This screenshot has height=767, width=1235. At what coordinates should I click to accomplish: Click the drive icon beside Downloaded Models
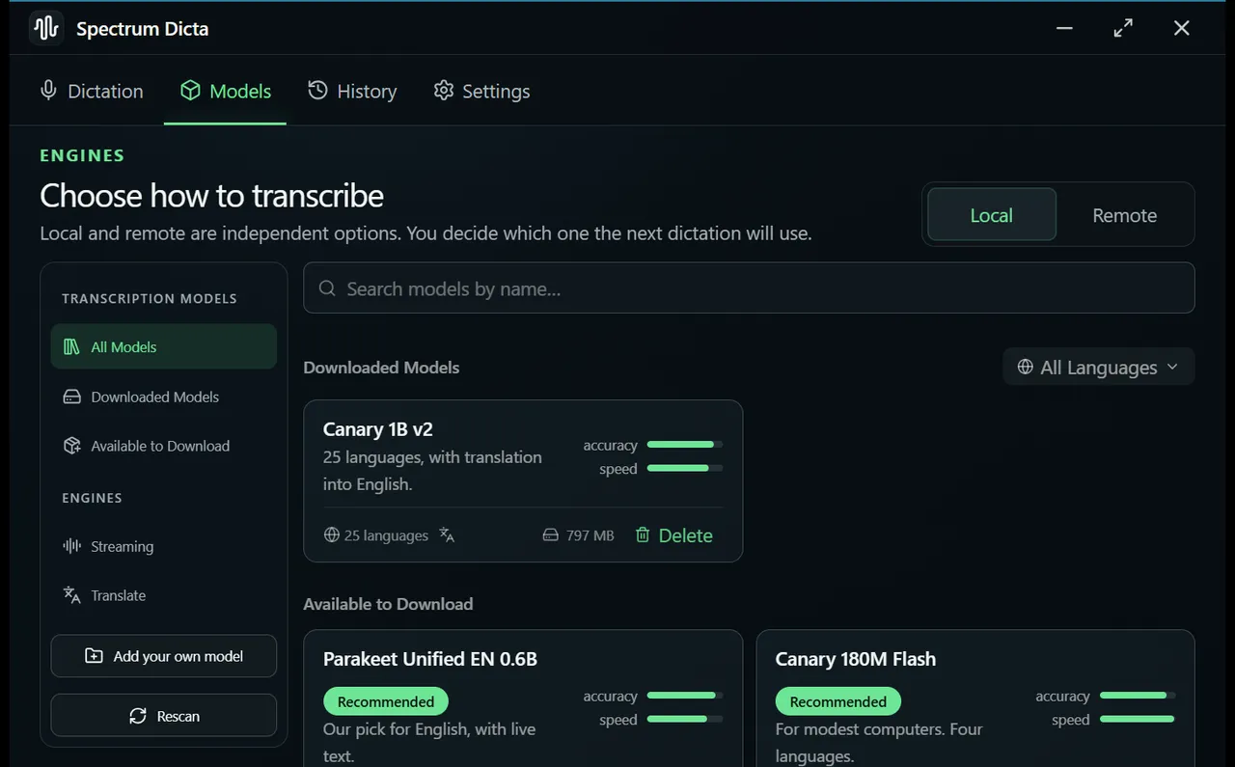[71, 397]
